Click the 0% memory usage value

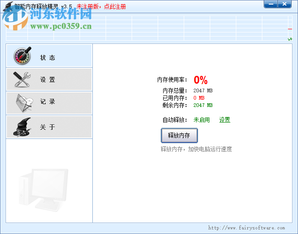[201, 80]
